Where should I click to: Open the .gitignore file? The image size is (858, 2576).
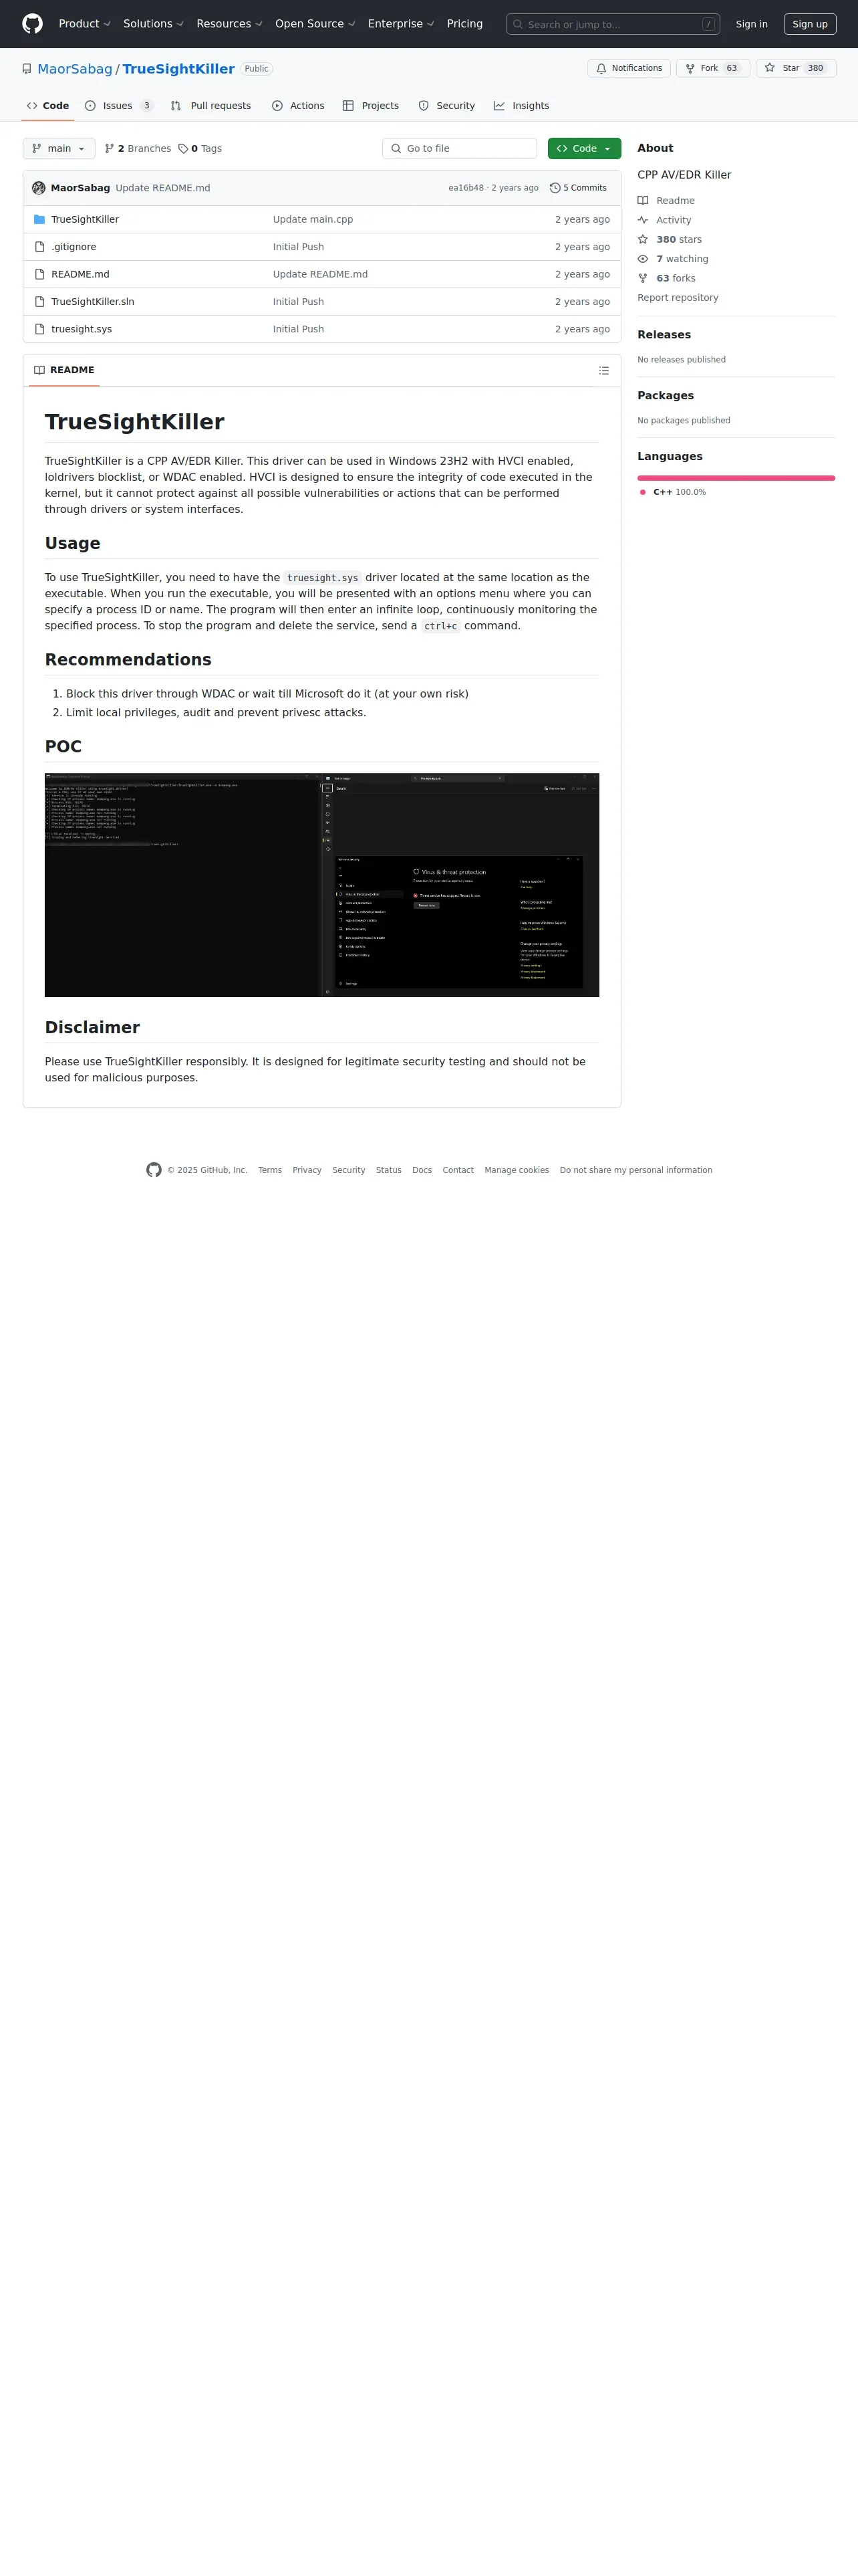click(x=74, y=247)
